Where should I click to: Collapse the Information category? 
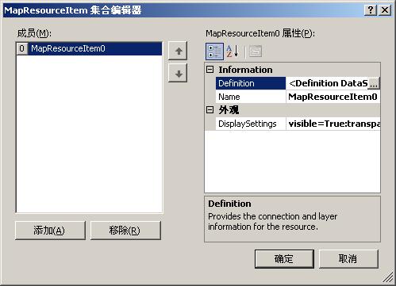(210, 70)
